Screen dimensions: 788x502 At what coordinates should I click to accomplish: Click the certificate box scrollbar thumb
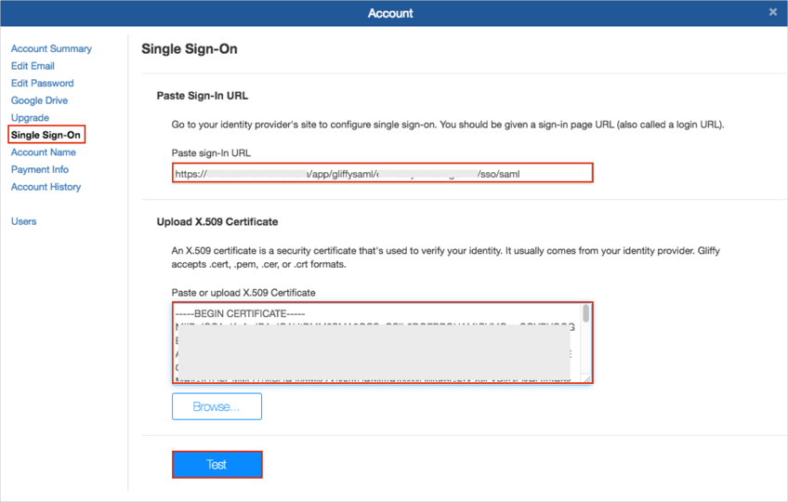(585, 314)
